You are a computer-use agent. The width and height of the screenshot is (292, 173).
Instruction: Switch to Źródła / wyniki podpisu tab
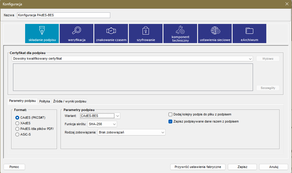[69, 101]
